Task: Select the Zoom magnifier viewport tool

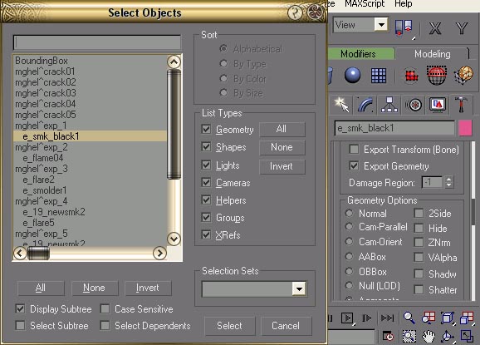Action: [x=409, y=318]
